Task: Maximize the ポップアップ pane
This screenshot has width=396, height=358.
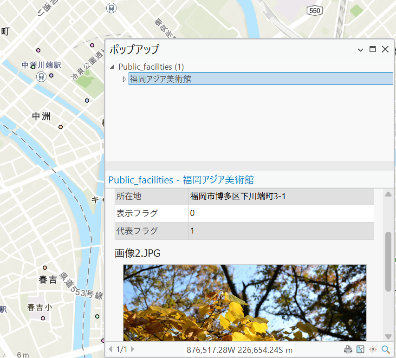Action: pos(372,49)
